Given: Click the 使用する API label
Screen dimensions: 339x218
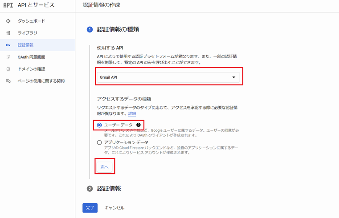Looking at the screenshot, I should pyautogui.click(x=110, y=48).
